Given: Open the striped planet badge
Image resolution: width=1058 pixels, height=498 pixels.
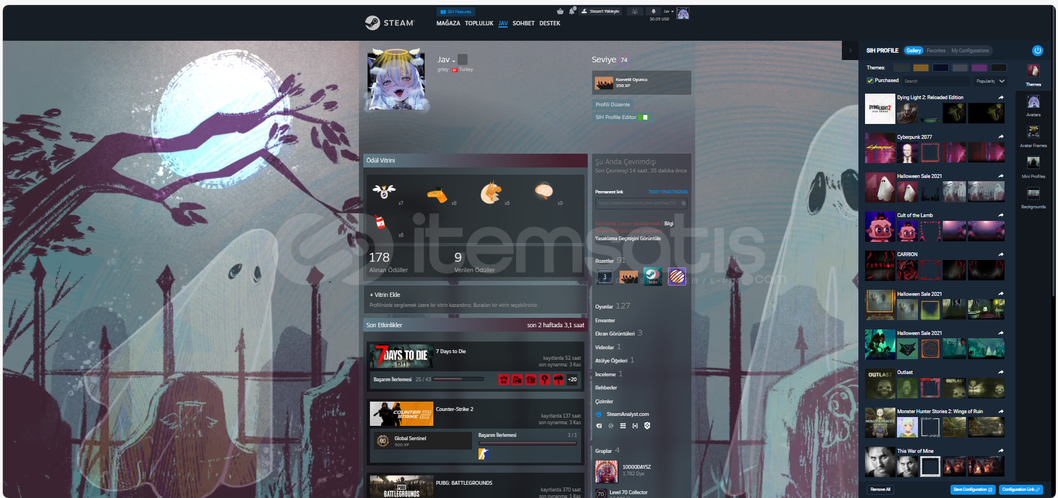Looking at the screenshot, I should pos(676,277).
